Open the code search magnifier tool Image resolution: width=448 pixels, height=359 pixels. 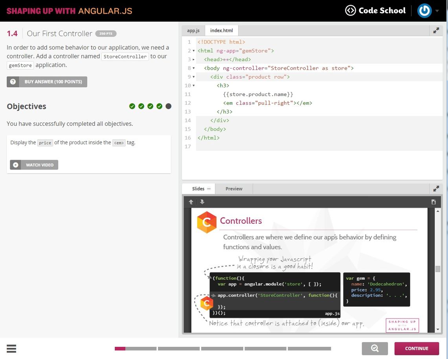tap(375, 348)
